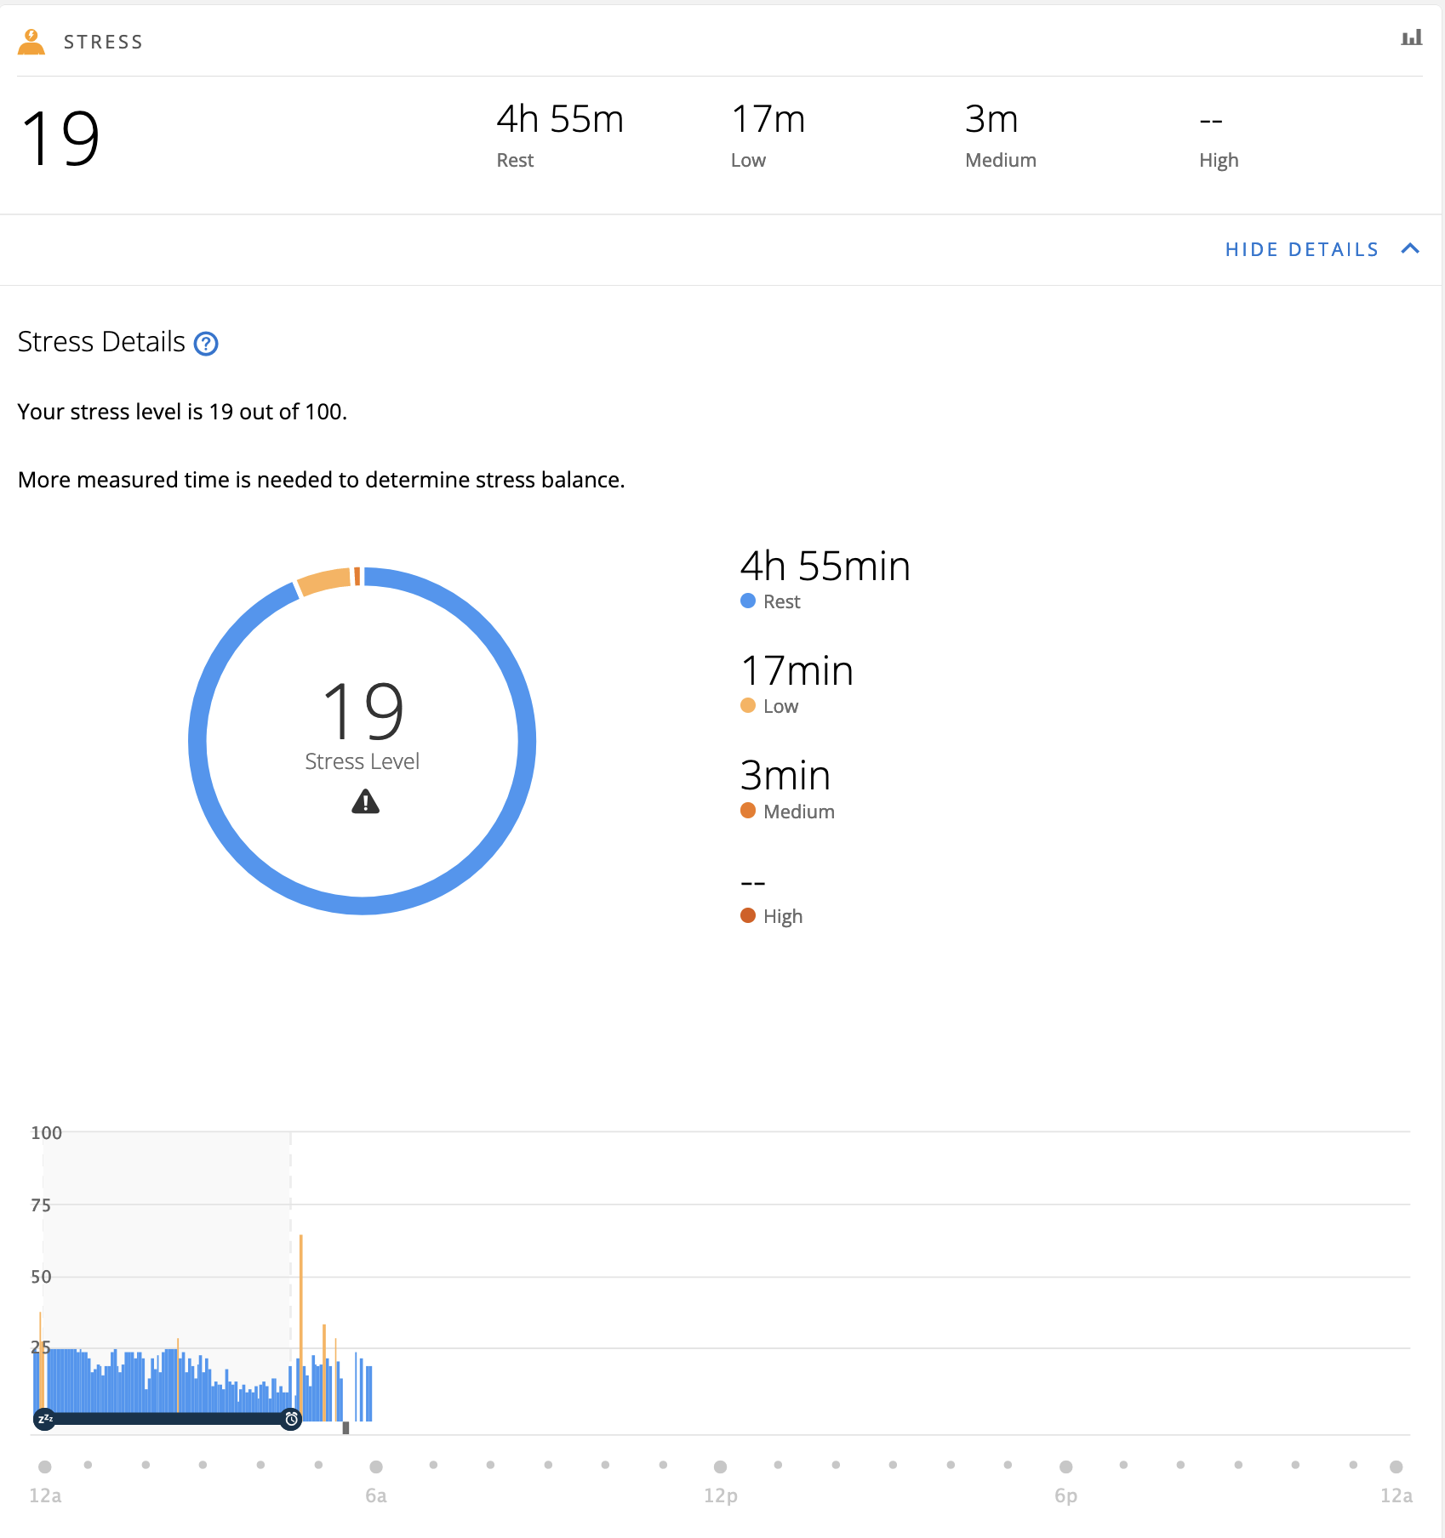Select the dark orange High legend dot

coord(748,915)
